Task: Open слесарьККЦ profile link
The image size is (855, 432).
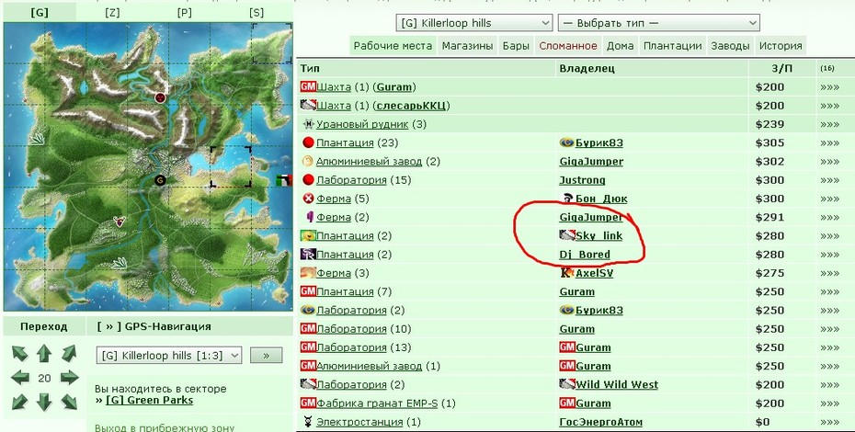Action: click(x=412, y=106)
